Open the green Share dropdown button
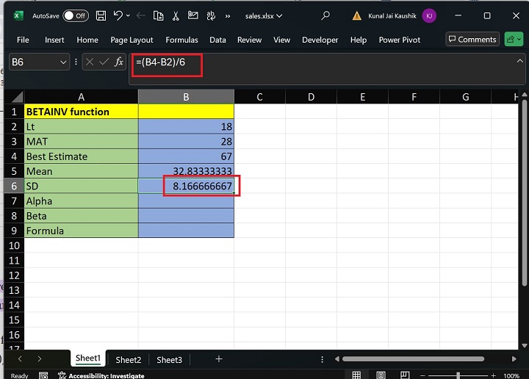The image size is (529, 379). [514, 40]
